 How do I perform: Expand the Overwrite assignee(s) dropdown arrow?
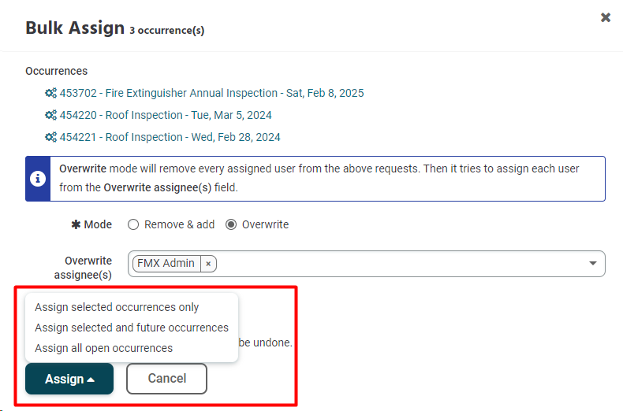(x=593, y=264)
